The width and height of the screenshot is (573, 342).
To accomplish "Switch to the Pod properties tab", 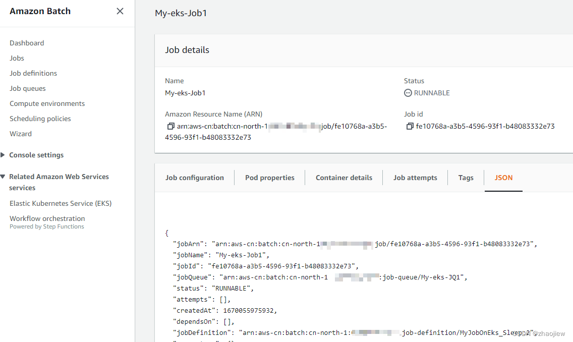I will tap(270, 178).
